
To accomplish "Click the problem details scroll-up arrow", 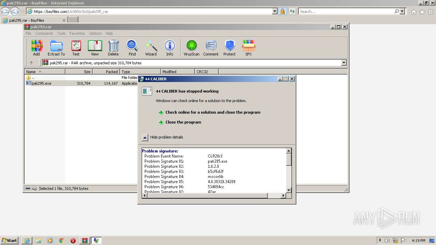I will click(289, 151).
